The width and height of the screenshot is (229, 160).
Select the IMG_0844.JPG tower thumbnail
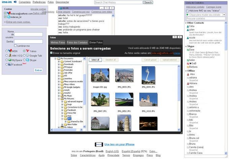(x=149, y=75)
